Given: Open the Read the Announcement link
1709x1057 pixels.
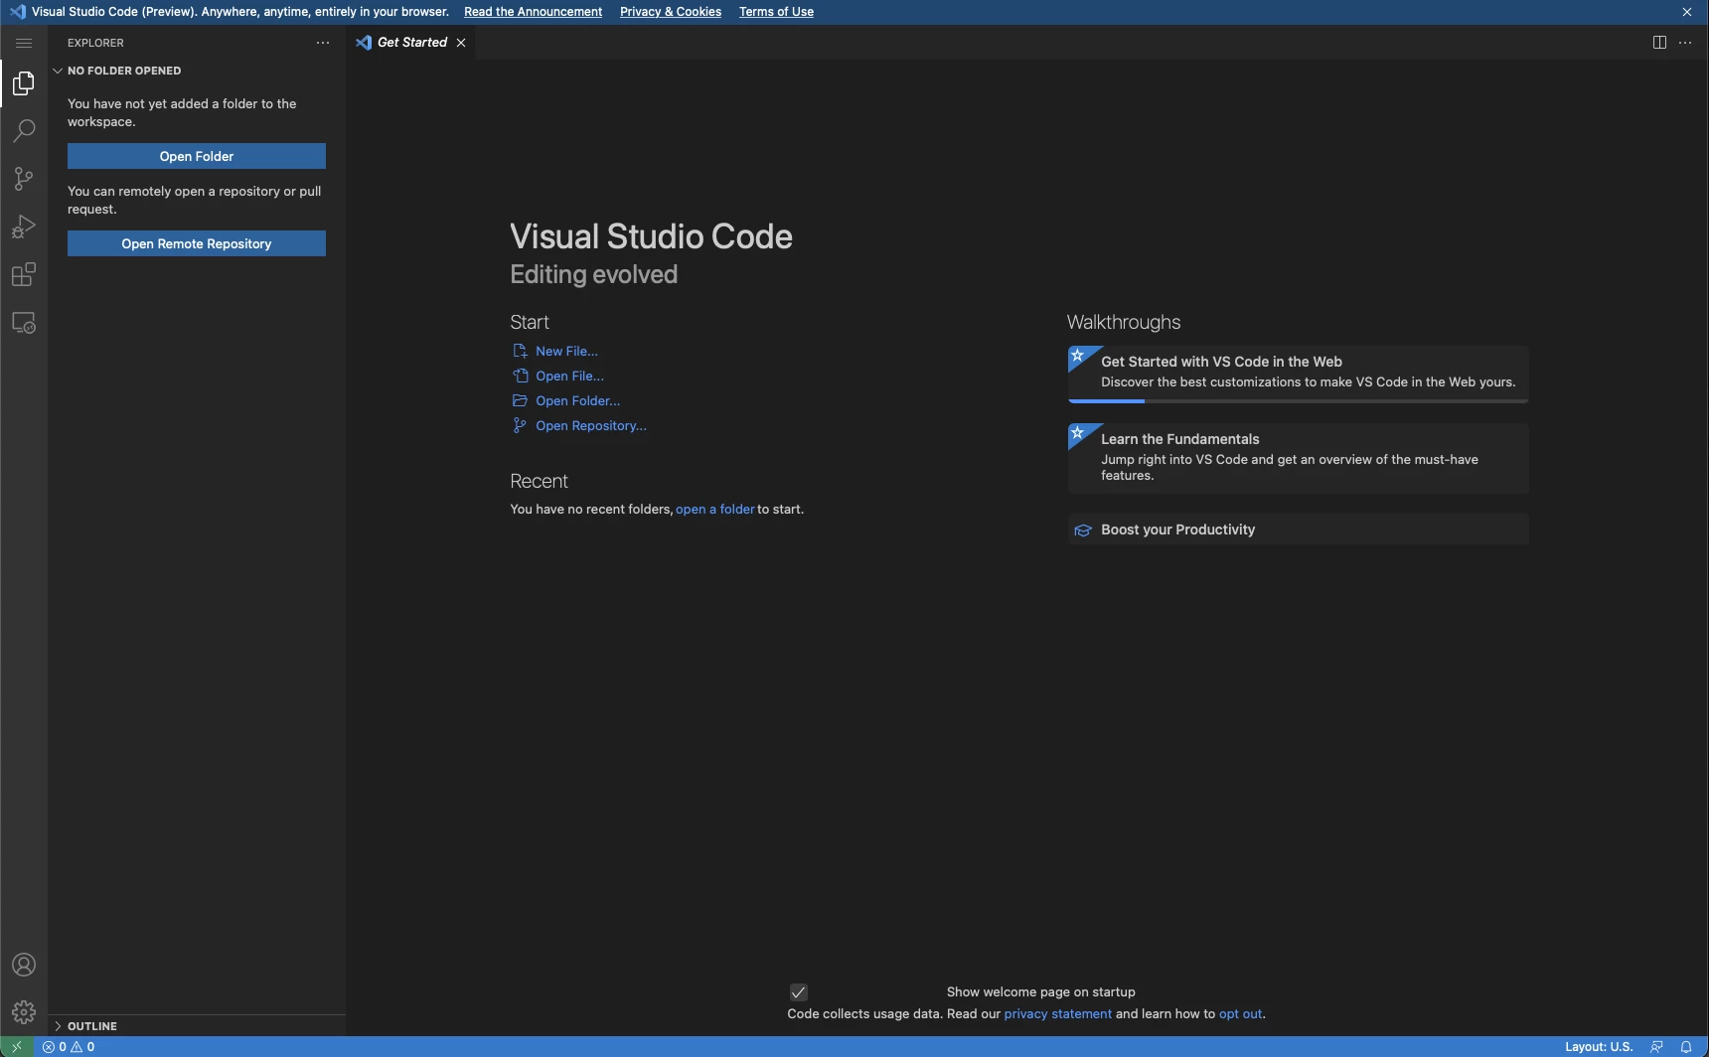Looking at the screenshot, I should click(533, 12).
